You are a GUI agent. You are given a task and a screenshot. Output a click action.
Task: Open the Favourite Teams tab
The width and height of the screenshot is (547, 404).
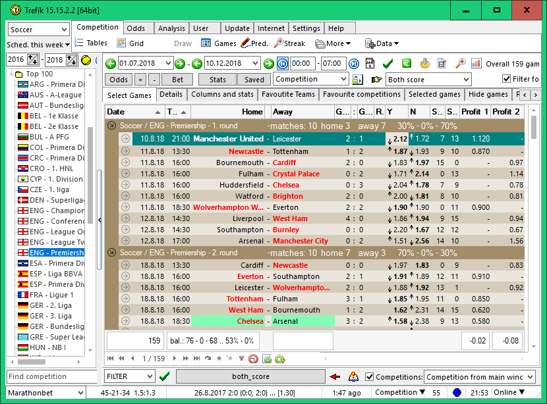[288, 95]
